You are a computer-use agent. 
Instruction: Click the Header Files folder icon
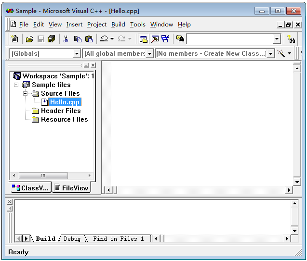[x=35, y=111]
